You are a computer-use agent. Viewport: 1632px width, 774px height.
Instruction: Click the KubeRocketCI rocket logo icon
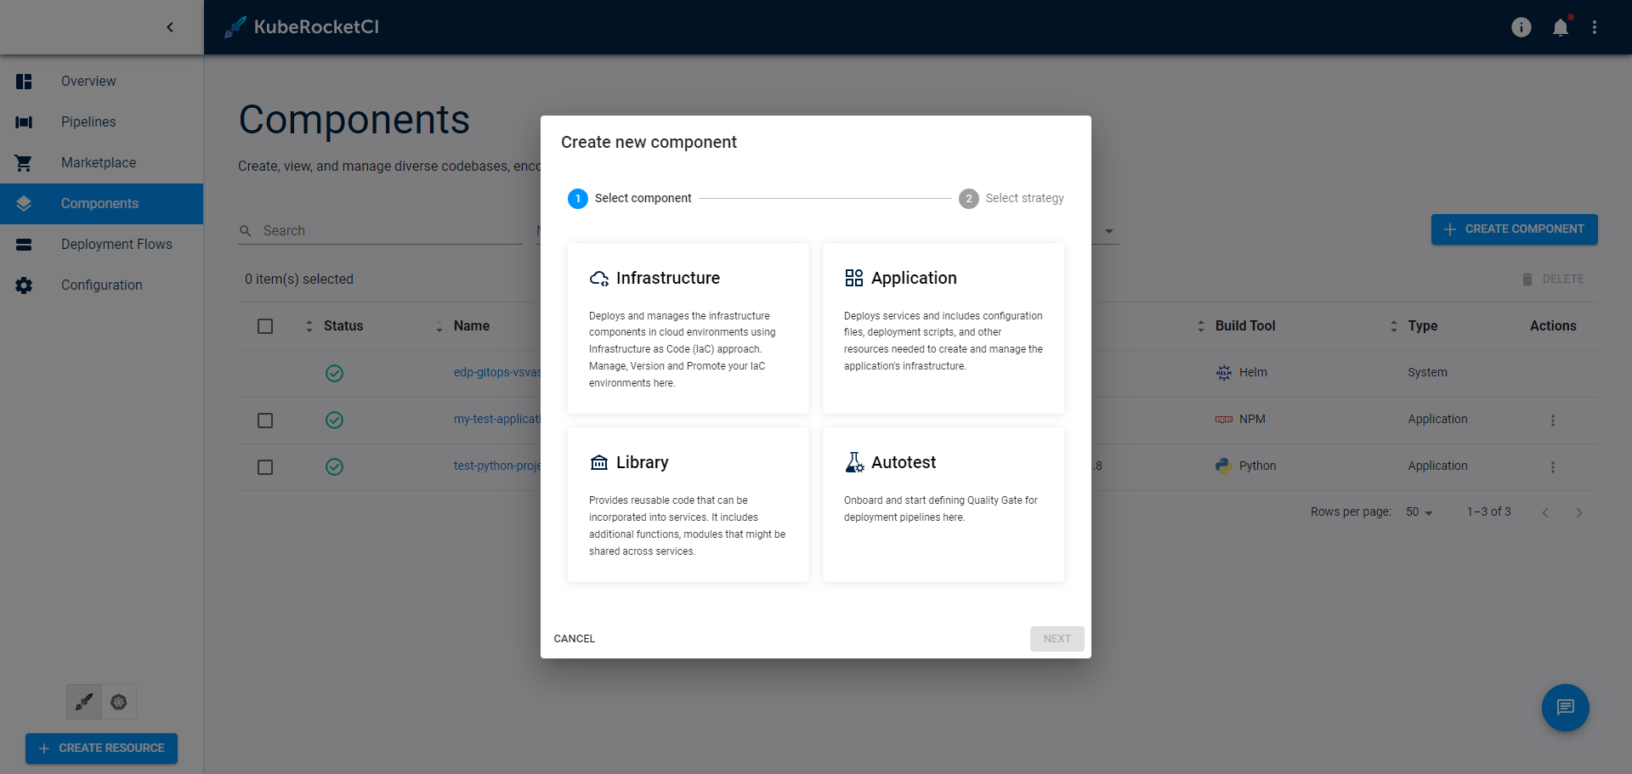[x=235, y=27]
